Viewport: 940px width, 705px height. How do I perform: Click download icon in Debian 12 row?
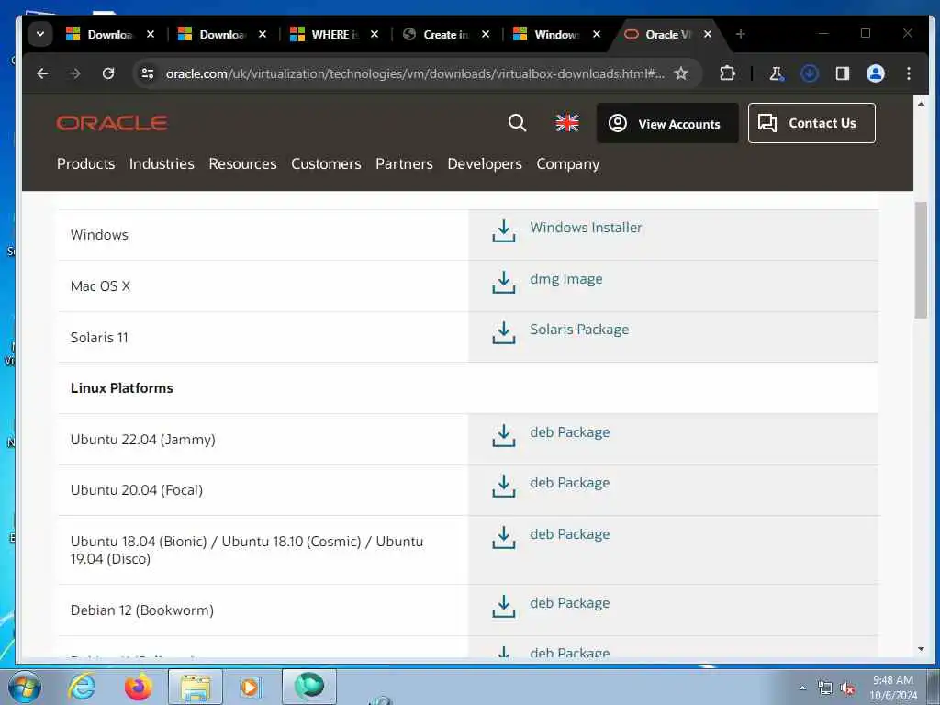click(x=504, y=606)
